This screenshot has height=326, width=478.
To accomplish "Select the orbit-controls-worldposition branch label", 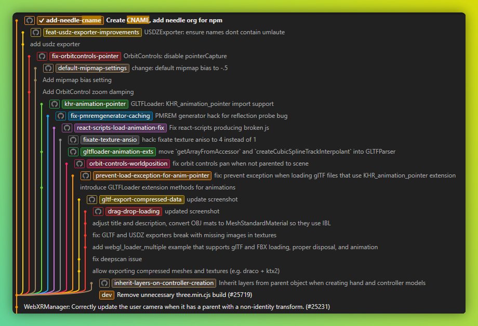I will coord(128,164).
